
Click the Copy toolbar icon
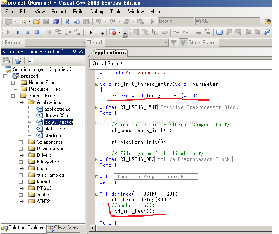(77, 21)
